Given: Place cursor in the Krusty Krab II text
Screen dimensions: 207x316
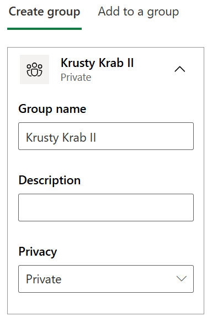Looking at the screenshot, I should (61, 138).
